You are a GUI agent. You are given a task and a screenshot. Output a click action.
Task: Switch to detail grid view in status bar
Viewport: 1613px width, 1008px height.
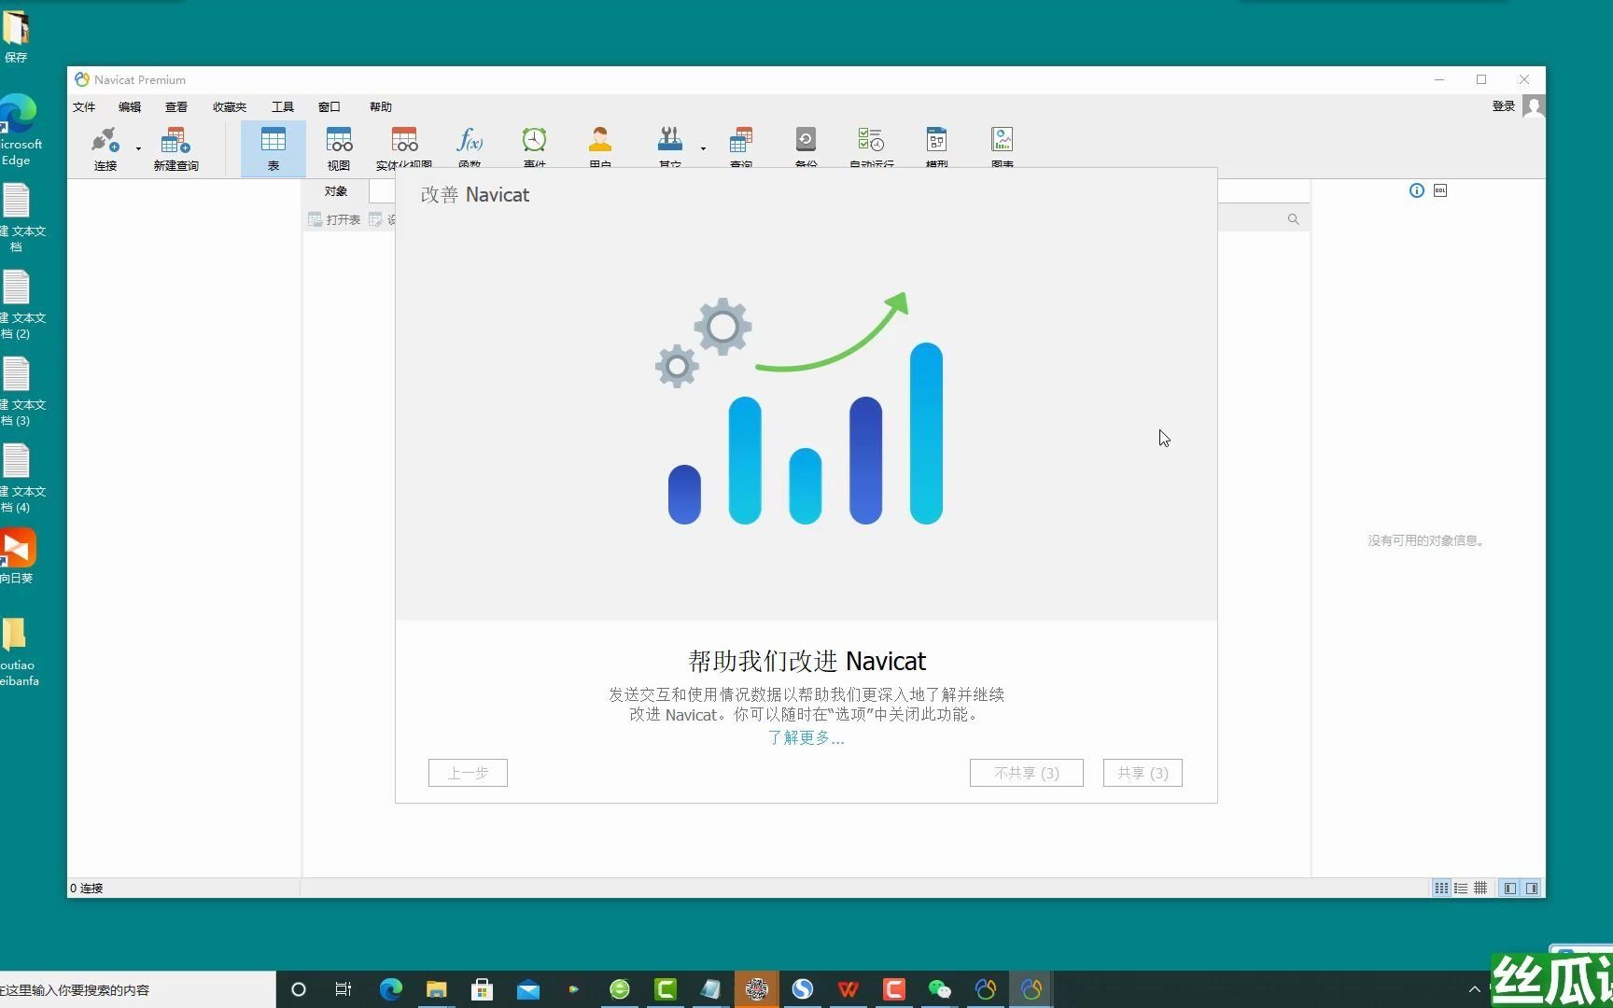1480,888
